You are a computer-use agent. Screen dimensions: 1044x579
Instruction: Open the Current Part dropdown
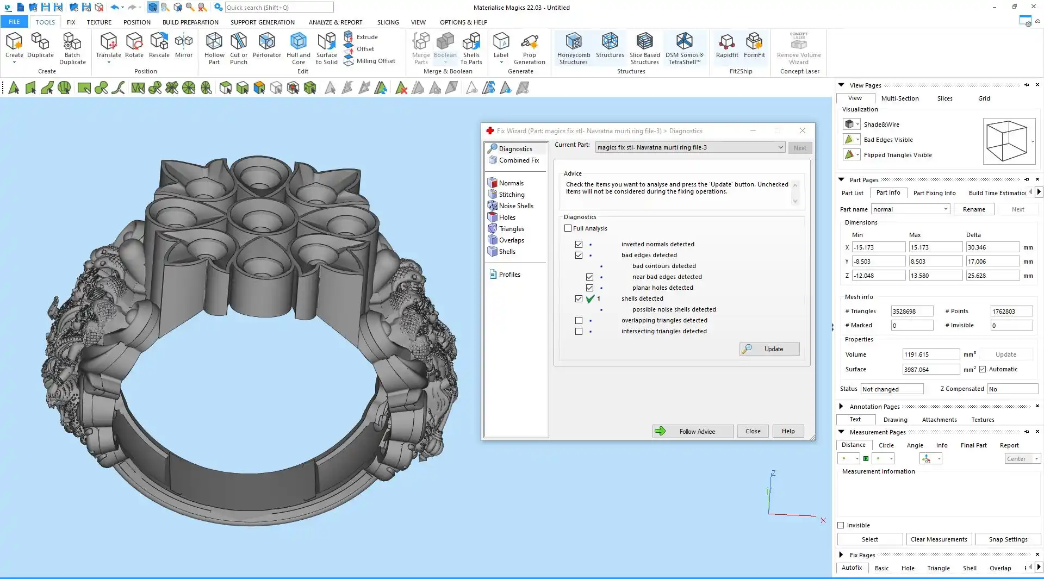tap(780, 147)
